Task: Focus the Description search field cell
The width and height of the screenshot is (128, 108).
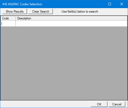Action: 71,24
